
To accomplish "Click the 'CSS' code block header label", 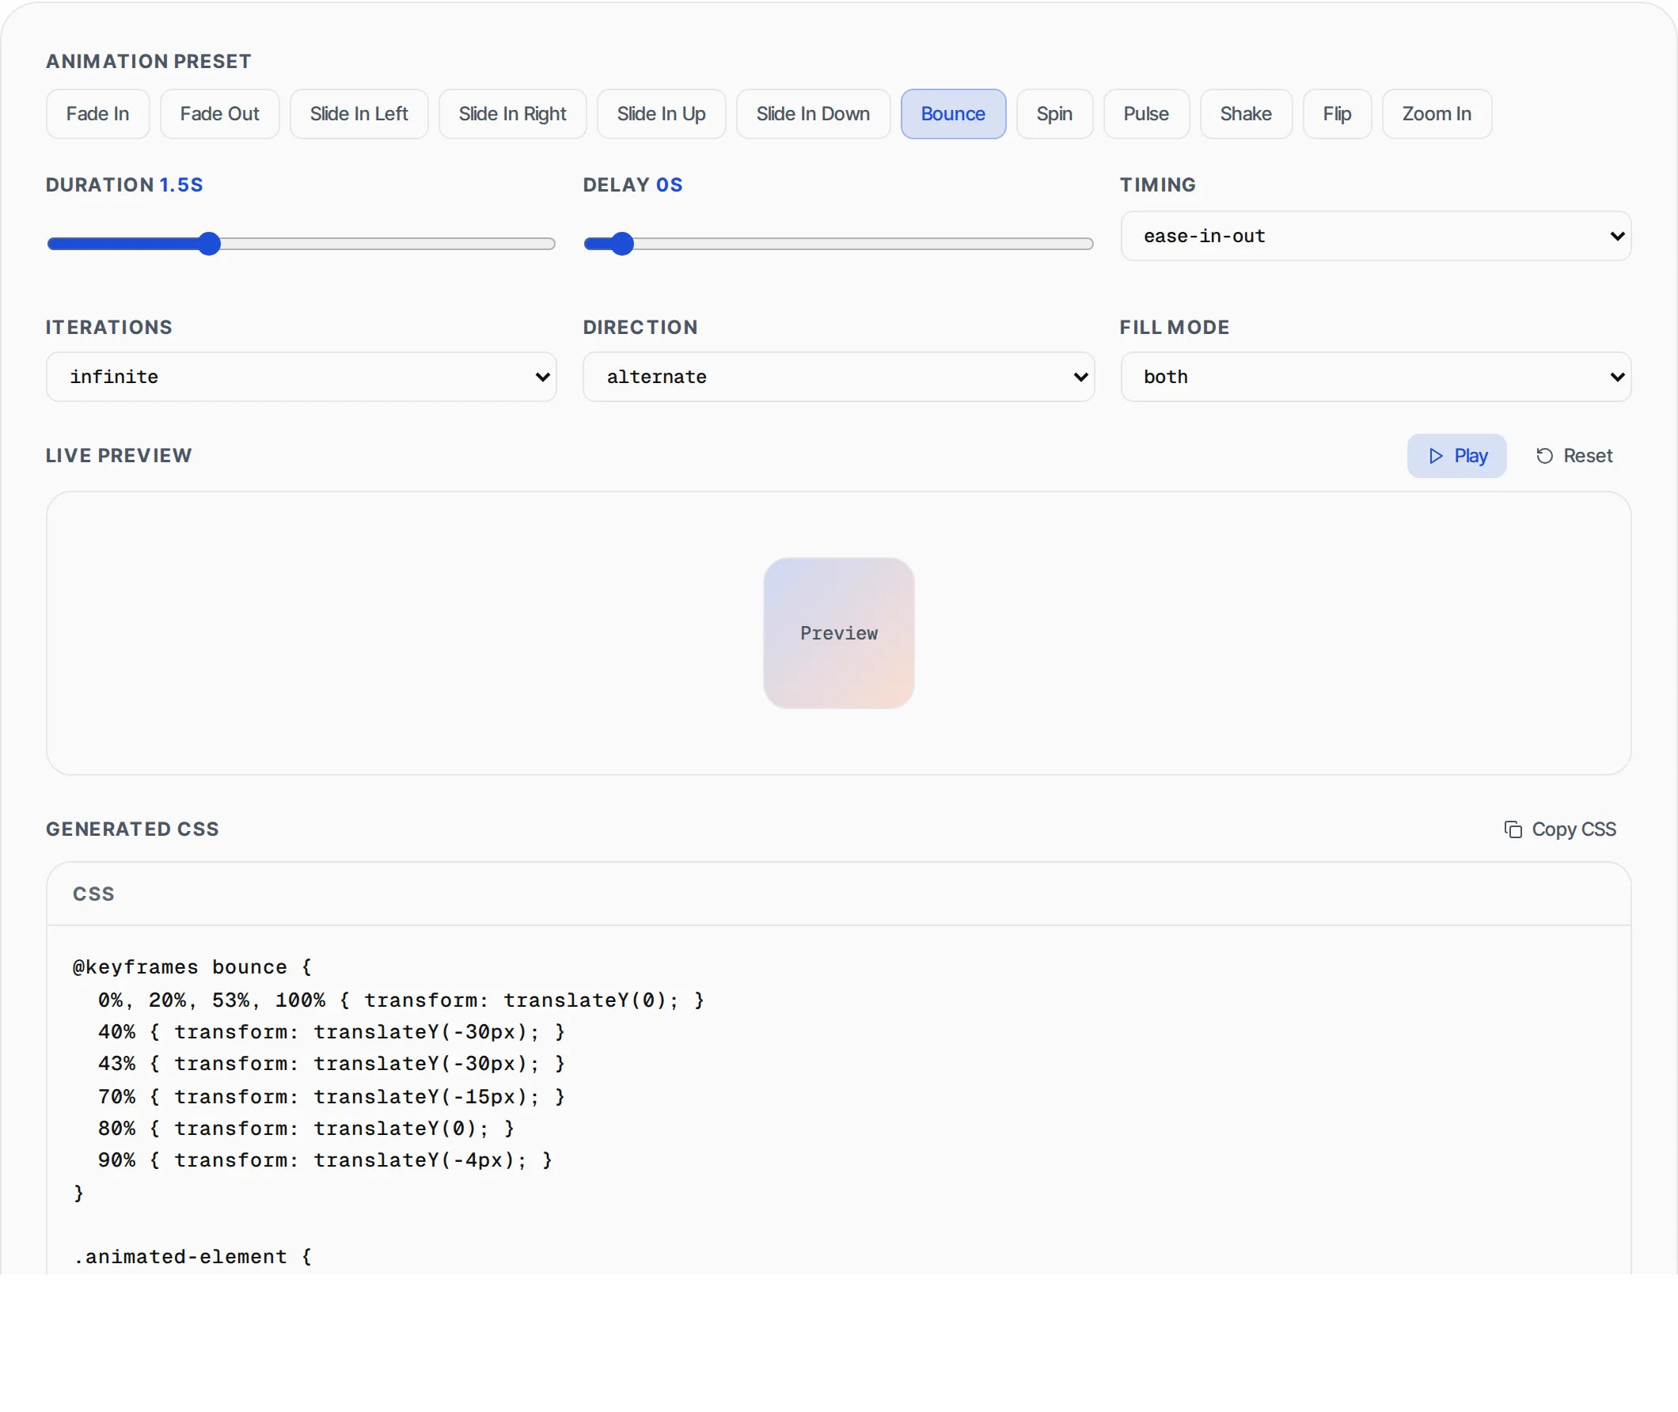I will click(93, 894).
